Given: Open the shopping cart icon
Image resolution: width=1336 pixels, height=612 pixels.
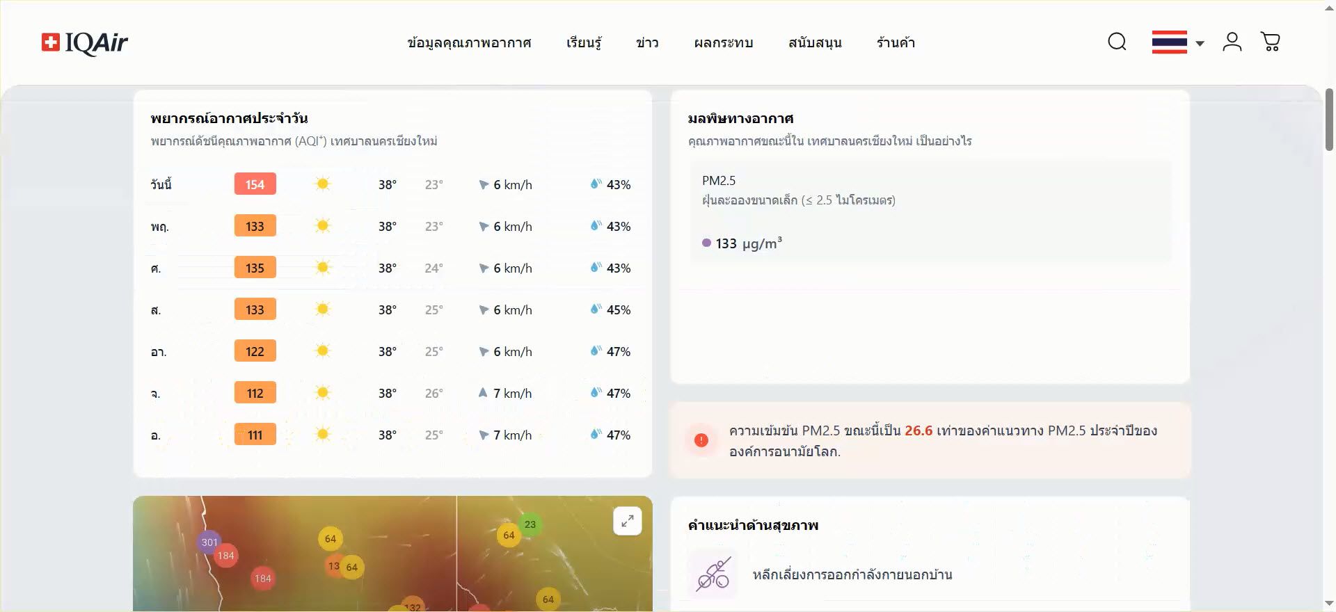Looking at the screenshot, I should coord(1270,42).
